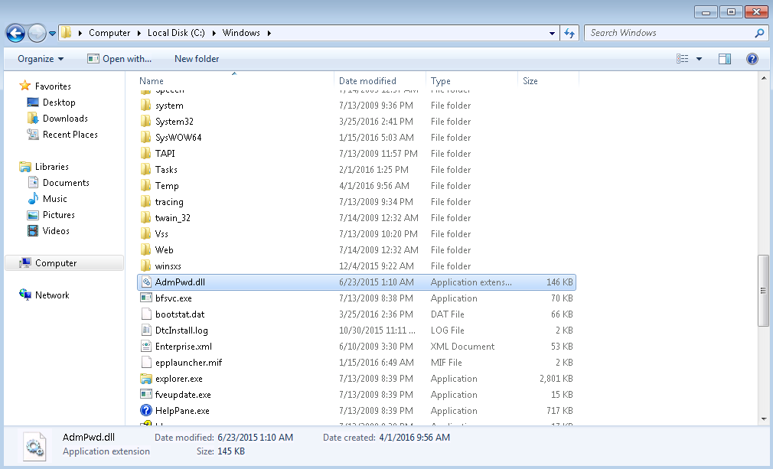Select the Enterprise.xml file icon
Viewport: 773px width, 469px height.
coord(146,346)
